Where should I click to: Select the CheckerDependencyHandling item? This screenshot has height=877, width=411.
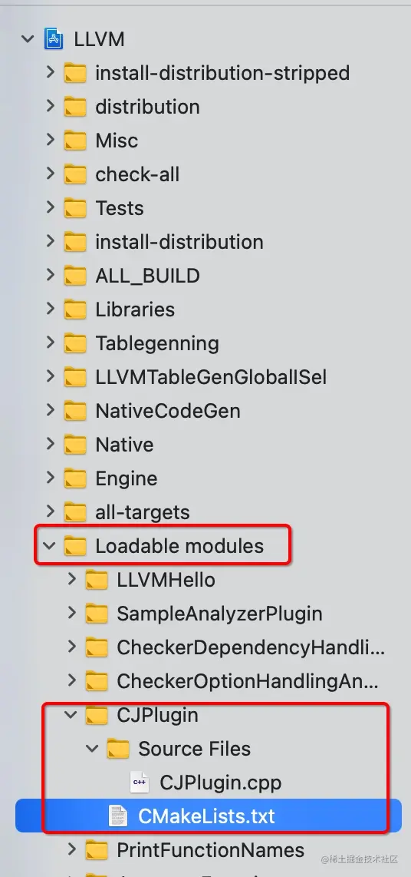[251, 647]
